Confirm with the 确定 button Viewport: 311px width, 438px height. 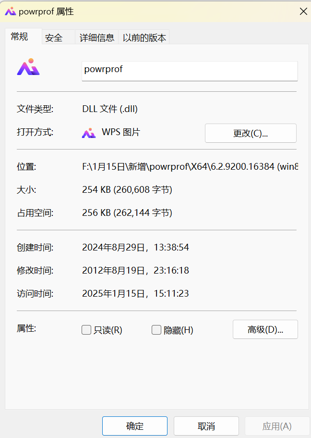click(x=135, y=426)
